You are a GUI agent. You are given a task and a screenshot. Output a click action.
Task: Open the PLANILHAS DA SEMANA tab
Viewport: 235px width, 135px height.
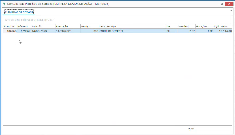[19, 12]
